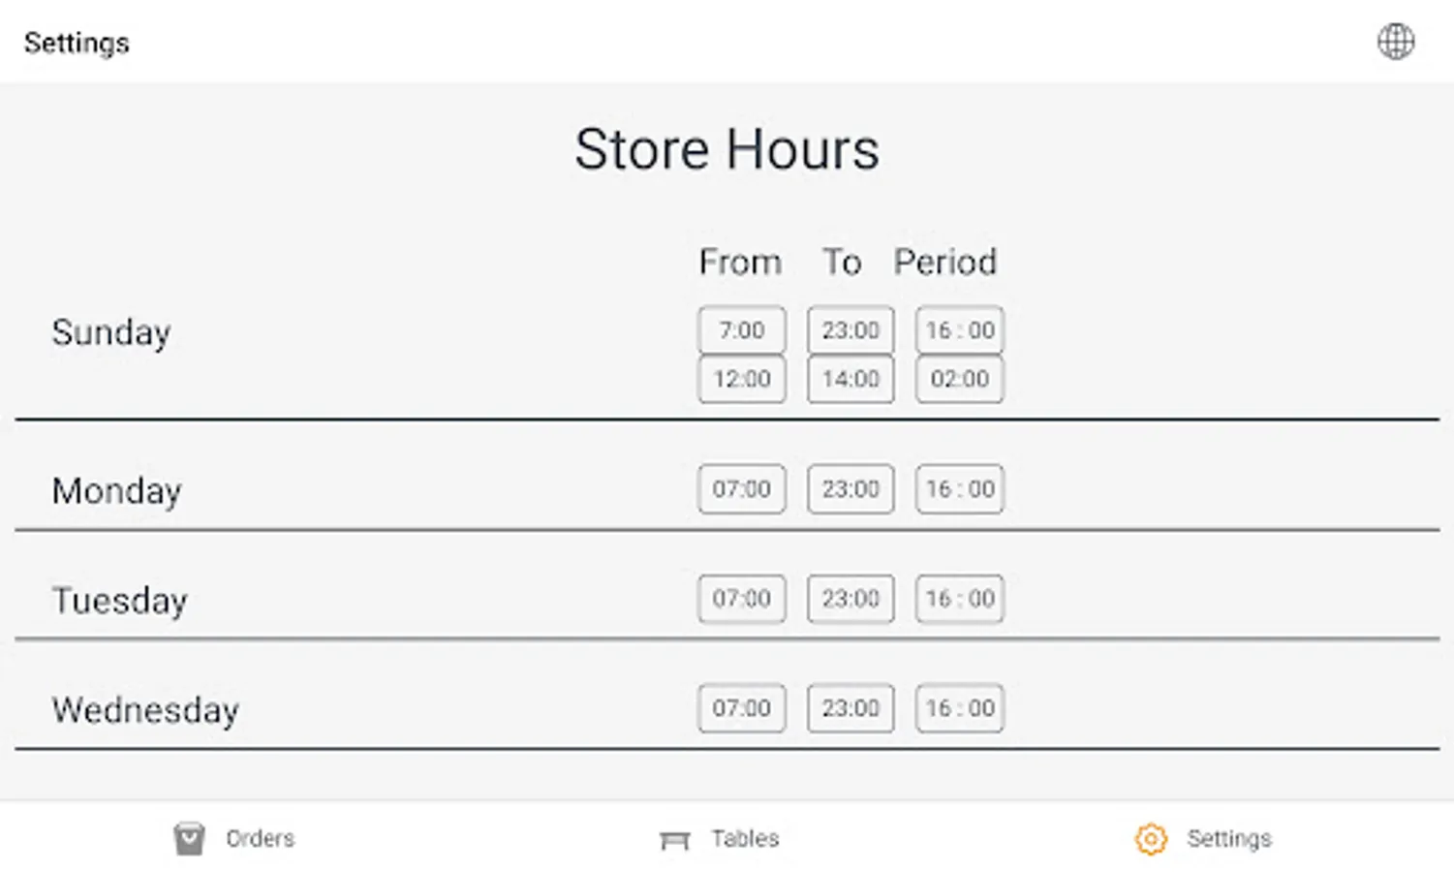Viewport: 1454px width, 872px height.
Task: Edit Sunday's first From time 7:00
Action: tap(741, 330)
